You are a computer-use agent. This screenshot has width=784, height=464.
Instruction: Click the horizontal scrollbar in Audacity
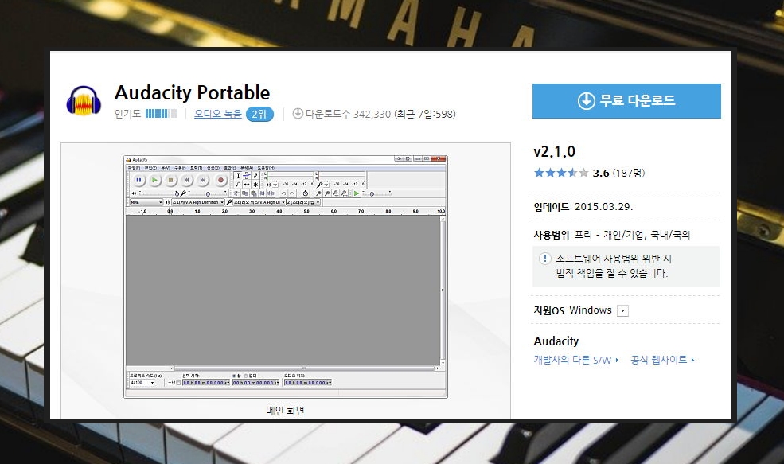click(305, 368)
